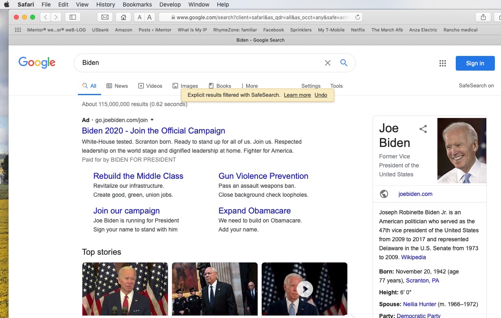Screen dimensions: 501x318
Task: Open first Top stories thumbnail
Action: [125, 289]
